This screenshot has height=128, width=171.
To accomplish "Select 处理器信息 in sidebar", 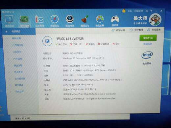I will click(x=18, y=45).
